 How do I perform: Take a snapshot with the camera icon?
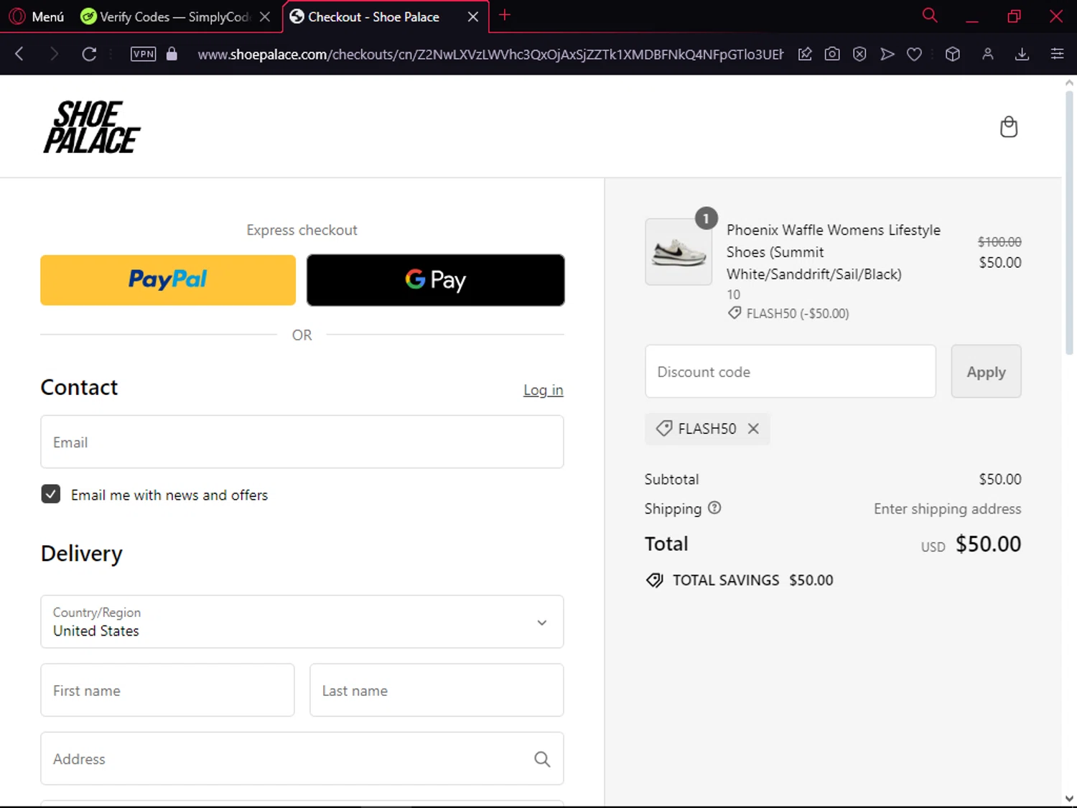(x=832, y=54)
